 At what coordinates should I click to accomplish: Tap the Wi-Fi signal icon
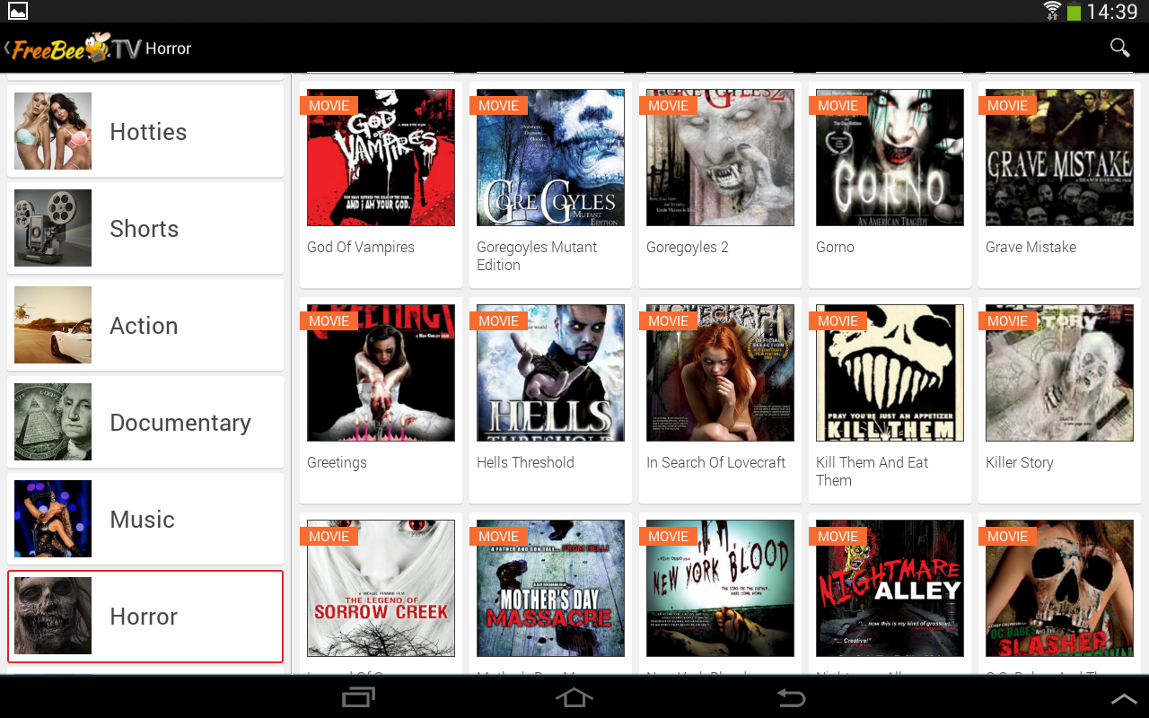(1051, 12)
